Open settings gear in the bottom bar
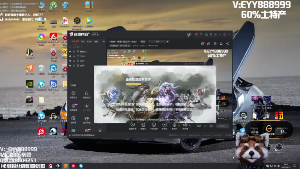 click(x=211, y=126)
